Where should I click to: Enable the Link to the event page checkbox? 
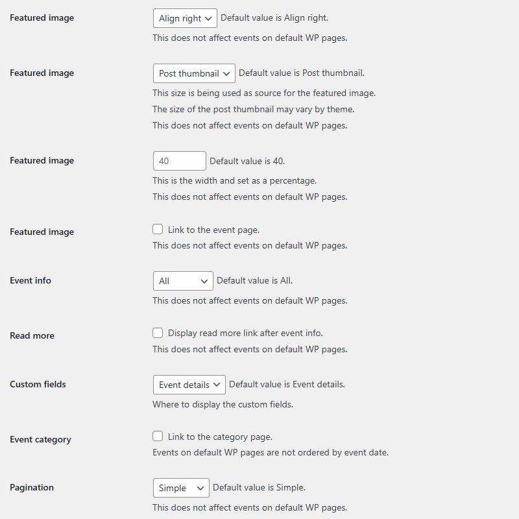[158, 228]
